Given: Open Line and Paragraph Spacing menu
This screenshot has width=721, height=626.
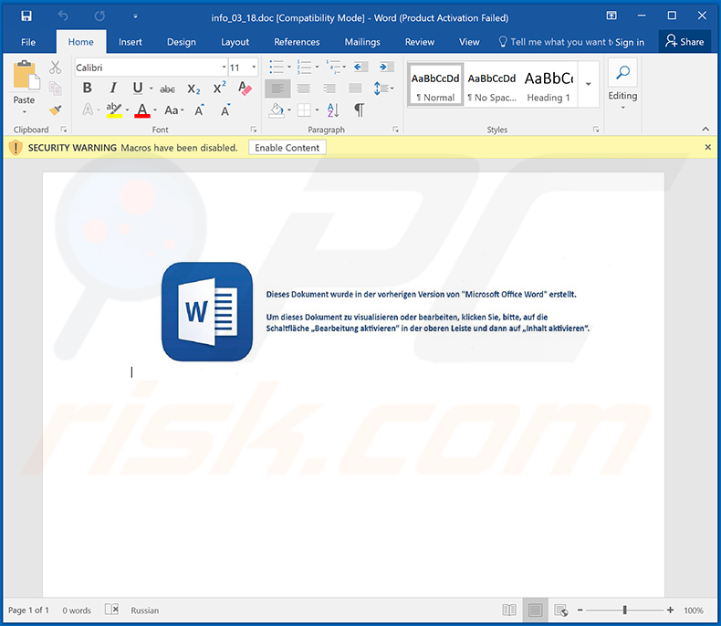Looking at the screenshot, I should tap(383, 89).
